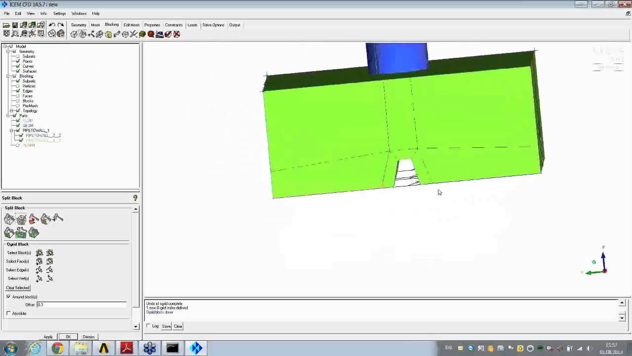Click the Extend Split icon in panel
The width and height of the screenshot is (632, 356).
pyautogui.click(x=34, y=219)
